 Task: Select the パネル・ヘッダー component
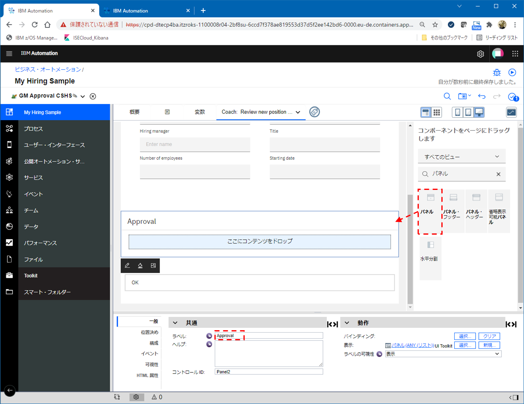[x=476, y=211]
